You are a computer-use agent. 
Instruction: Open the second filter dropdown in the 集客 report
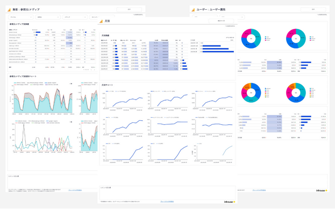(48, 17)
